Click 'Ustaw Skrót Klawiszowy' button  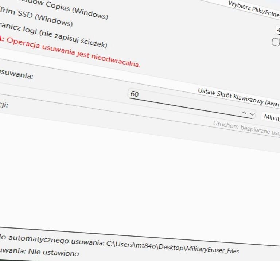pyautogui.click(x=239, y=97)
